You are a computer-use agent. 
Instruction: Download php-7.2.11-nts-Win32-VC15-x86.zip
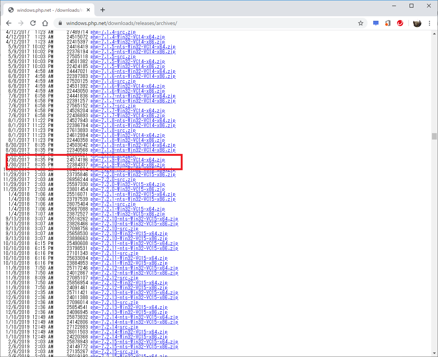(x=135, y=248)
